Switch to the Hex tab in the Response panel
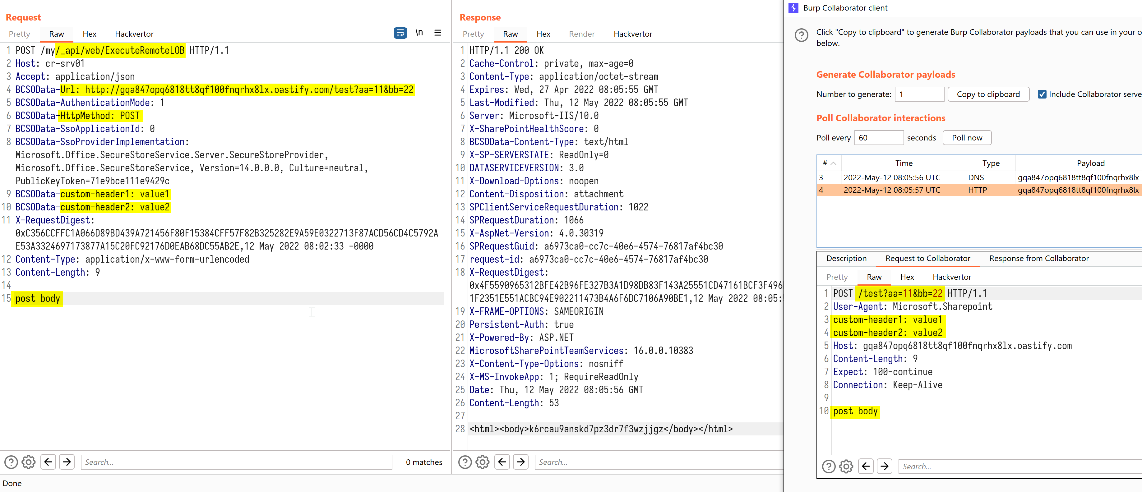 (x=543, y=34)
